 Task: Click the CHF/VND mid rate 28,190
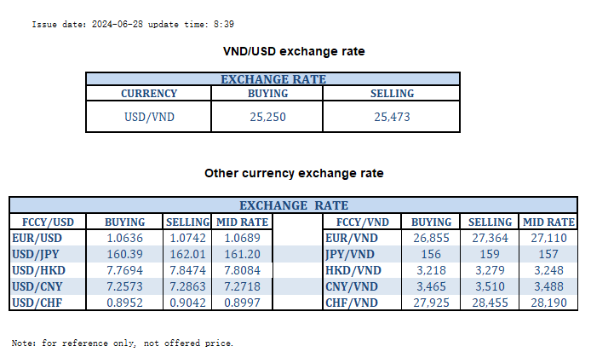click(549, 301)
